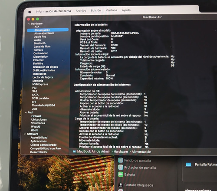This screenshot has width=217, height=191.
Task: Select USB in the sidebar
Action: coord(34,109)
